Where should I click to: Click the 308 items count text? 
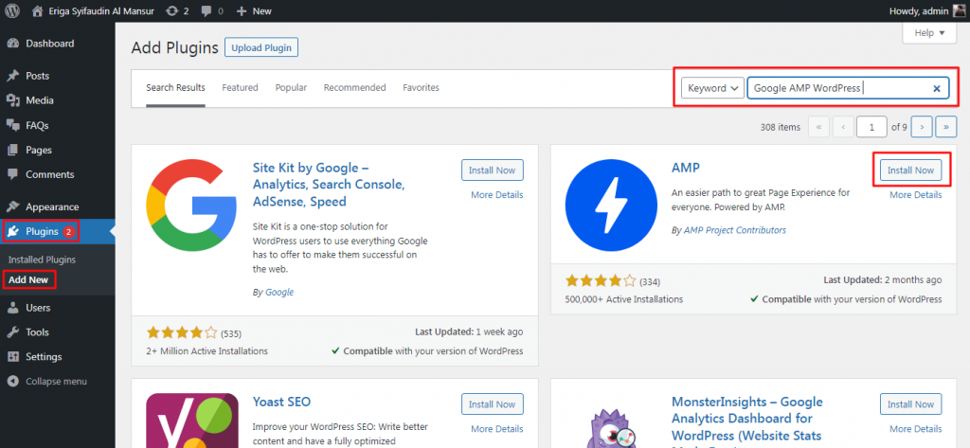[x=781, y=127]
